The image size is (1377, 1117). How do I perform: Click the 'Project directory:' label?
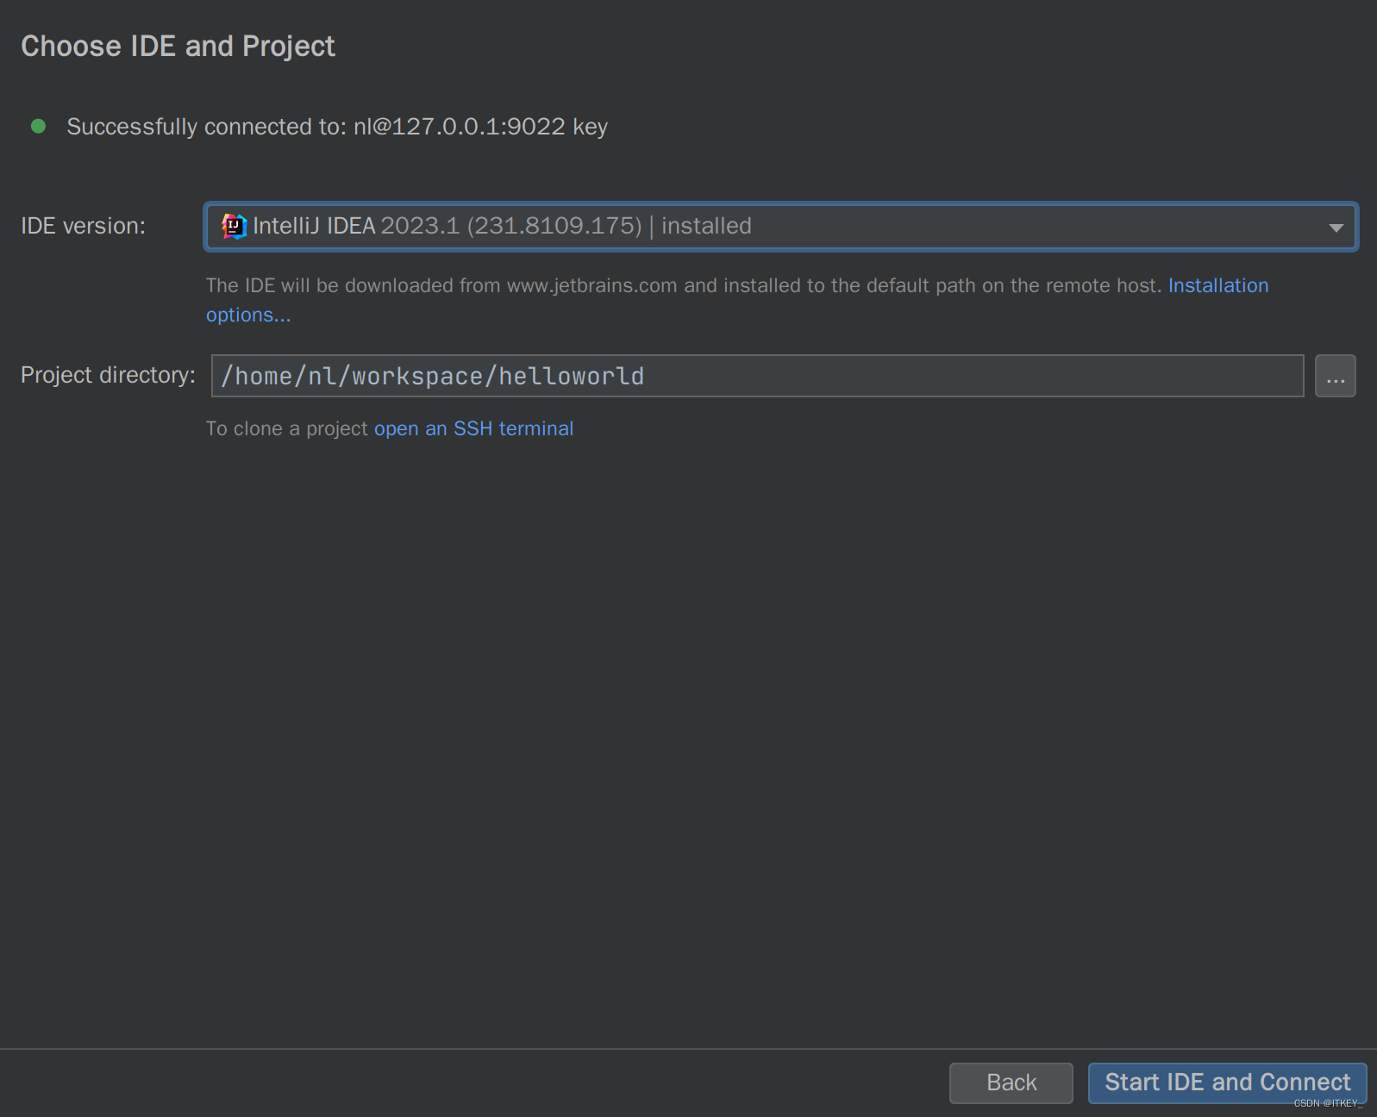(x=108, y=375)
